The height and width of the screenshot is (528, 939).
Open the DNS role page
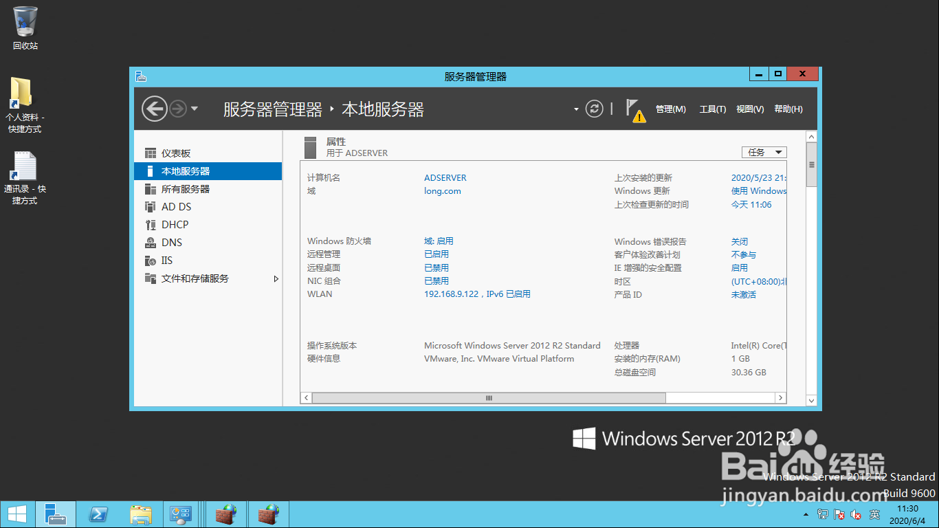208,243
